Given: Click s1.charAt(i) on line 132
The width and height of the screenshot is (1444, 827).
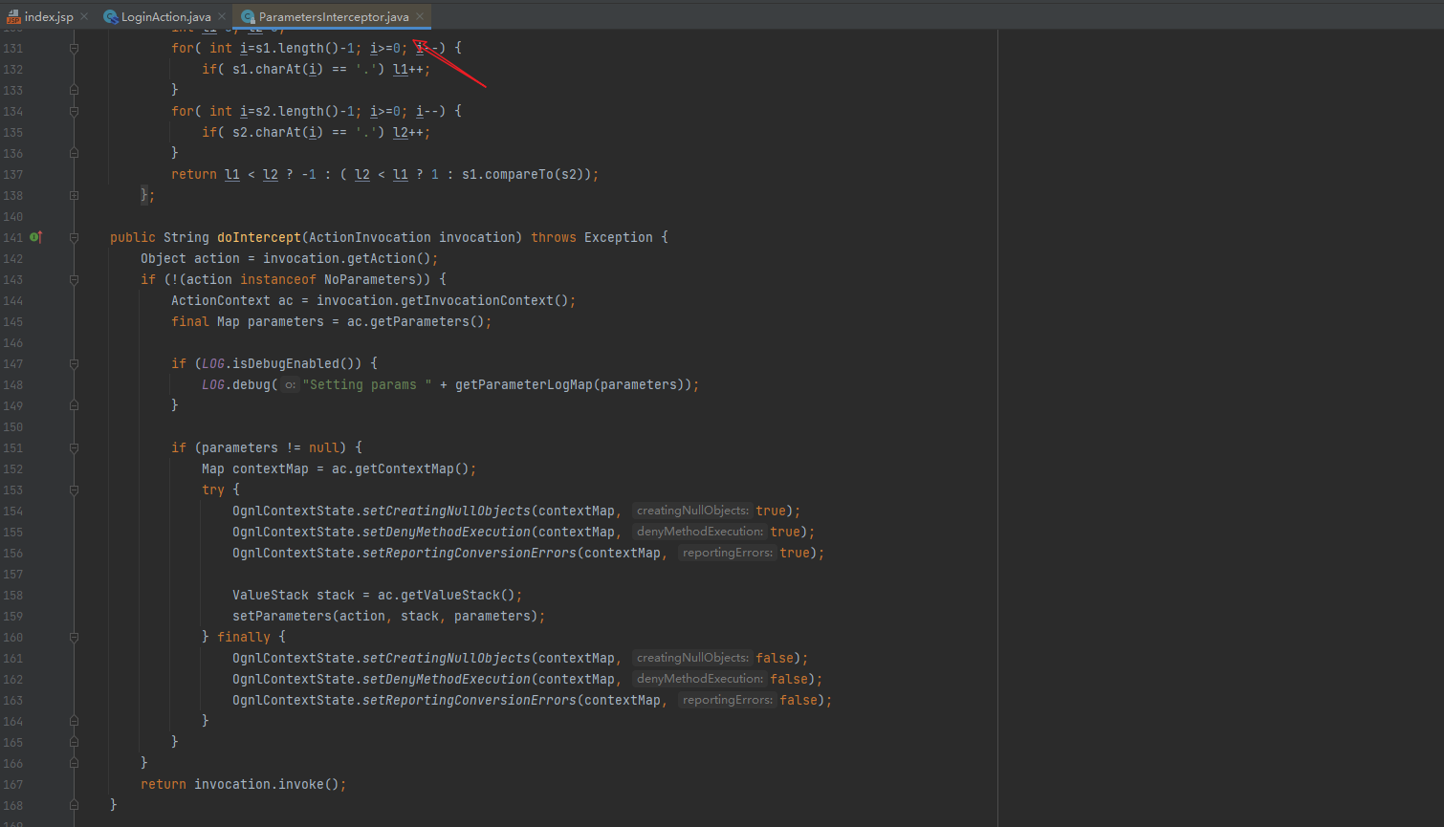Looking at the screenshot, I should click(x=278, y=69).
